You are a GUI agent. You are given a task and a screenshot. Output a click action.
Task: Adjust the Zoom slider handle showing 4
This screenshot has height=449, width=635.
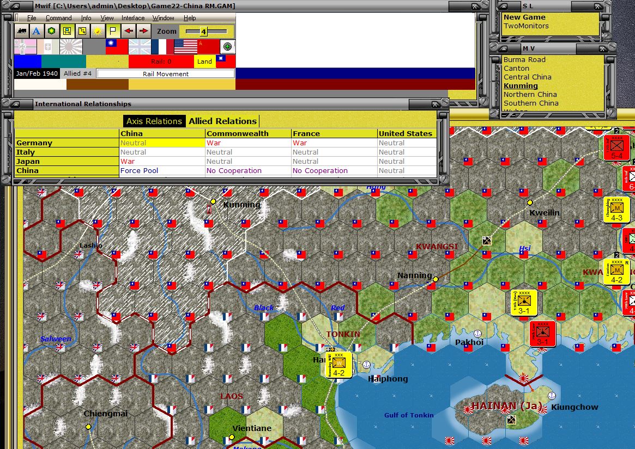point(203,32)
